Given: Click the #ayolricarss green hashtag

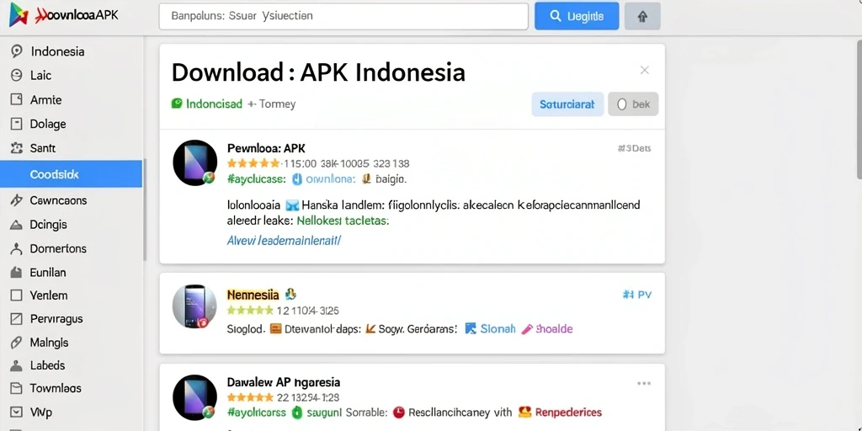Looking at the screenshot, I should [257, 412].
